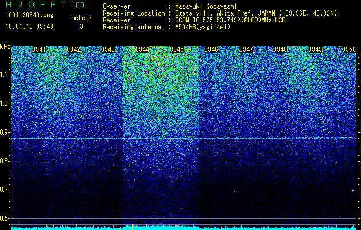Click the "Receiving Location" label
Viewport: 361px width, 230px height.
coord(134,13)
